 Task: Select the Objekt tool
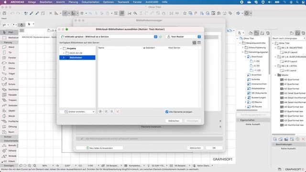click(x=9, y=110)
